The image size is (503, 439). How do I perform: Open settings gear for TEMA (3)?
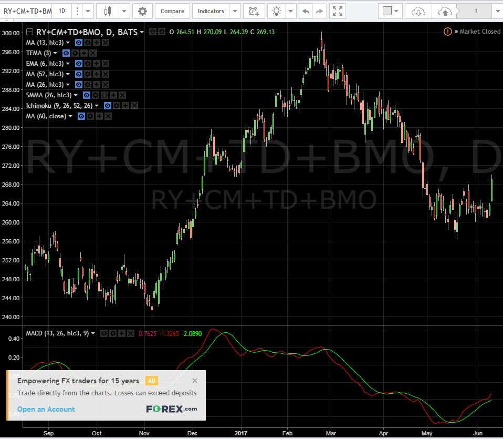click(x=75, y=53)
